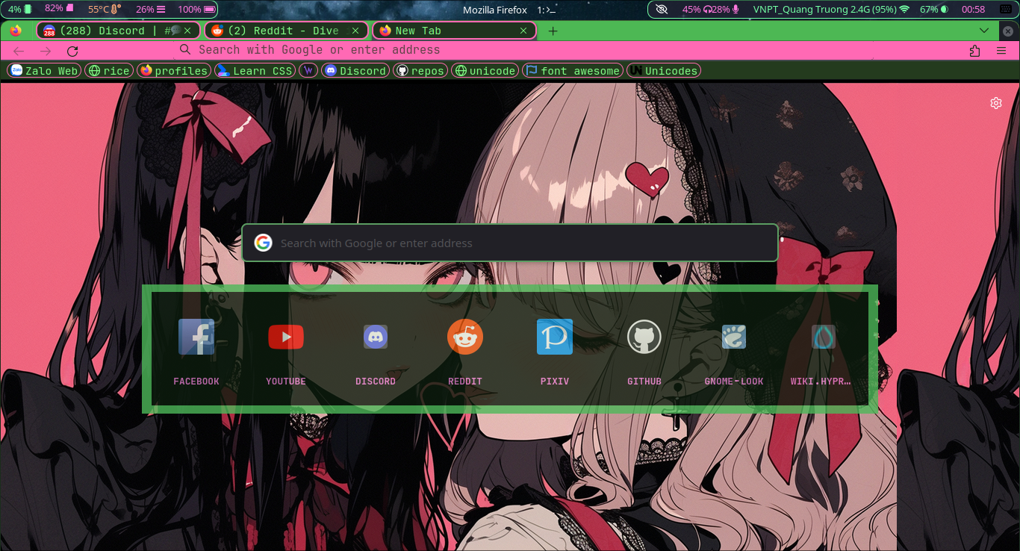Click the VNPT_Quang Truong WiFi indicator
The height and width of the screenshot is (551, 1020).
click(830, 9)
